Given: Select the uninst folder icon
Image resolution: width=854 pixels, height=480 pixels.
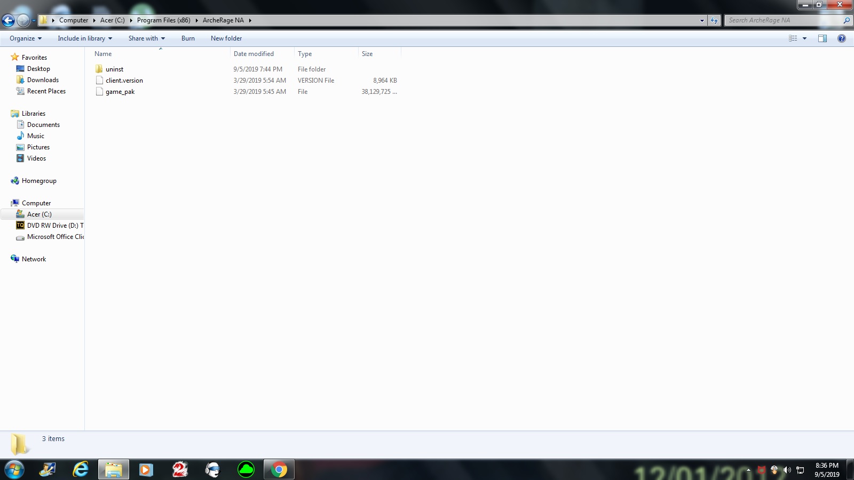Looking at the screenshot, I should pyautogui.click(x=99, y=69).
